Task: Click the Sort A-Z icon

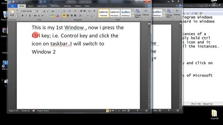Action: 89,11
